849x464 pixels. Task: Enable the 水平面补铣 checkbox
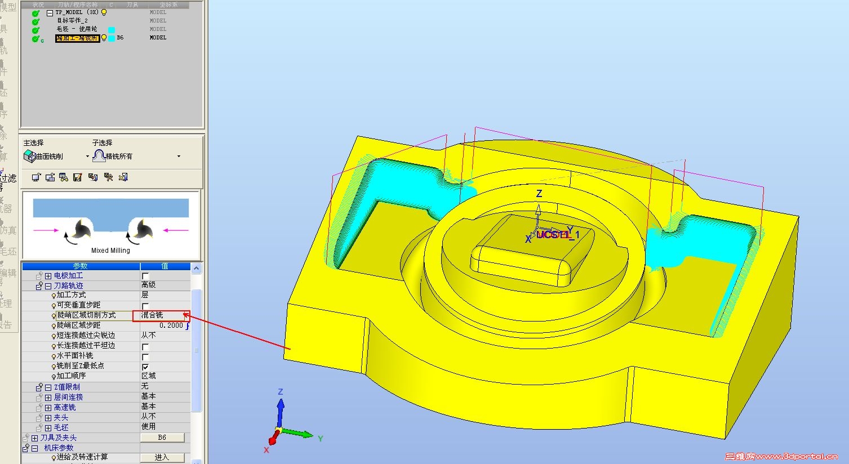(x=145, y=357)
